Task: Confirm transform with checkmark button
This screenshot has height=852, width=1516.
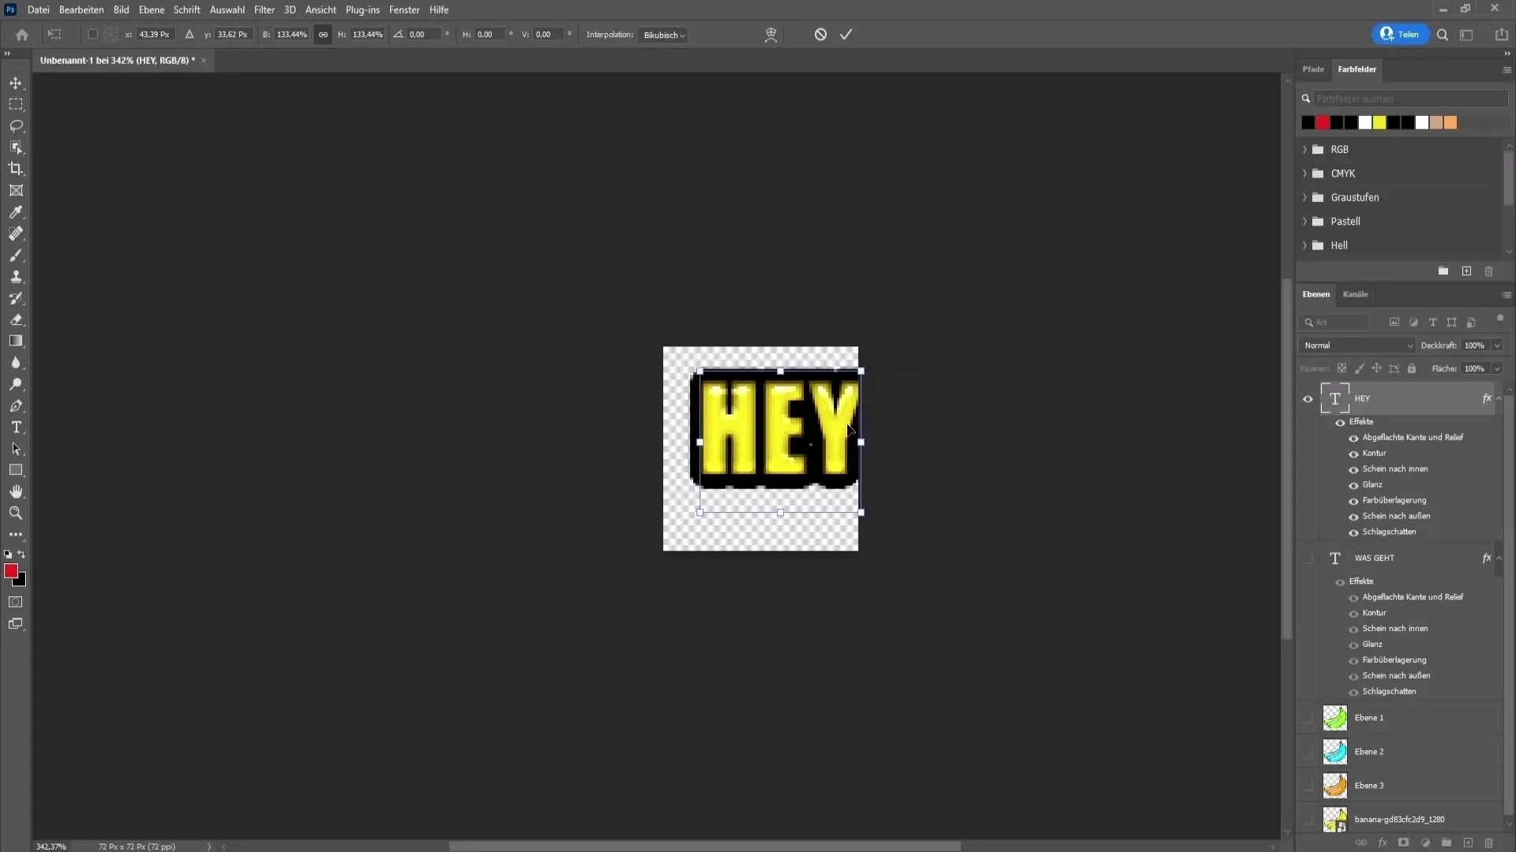Action: 846,35
